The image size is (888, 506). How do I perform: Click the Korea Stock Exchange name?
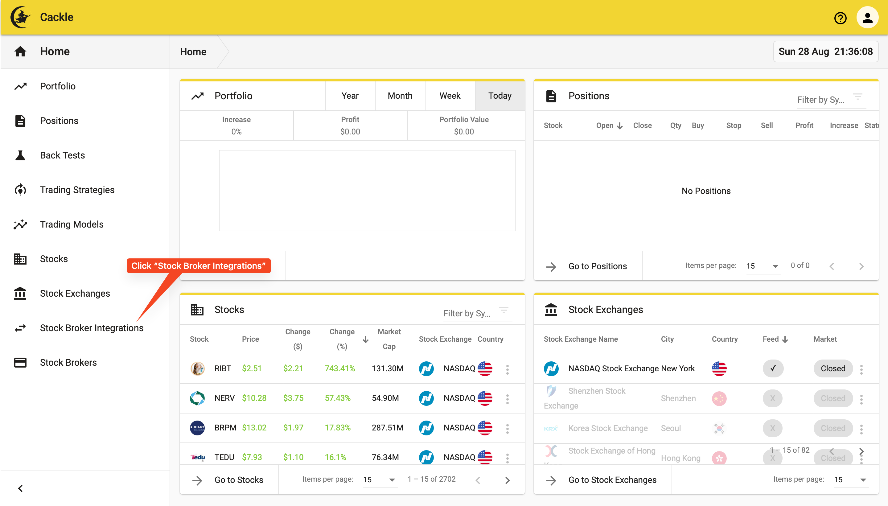click(x=608, y=428)
